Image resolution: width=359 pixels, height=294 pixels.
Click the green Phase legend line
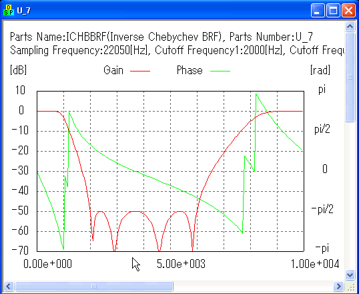point(220,71)
